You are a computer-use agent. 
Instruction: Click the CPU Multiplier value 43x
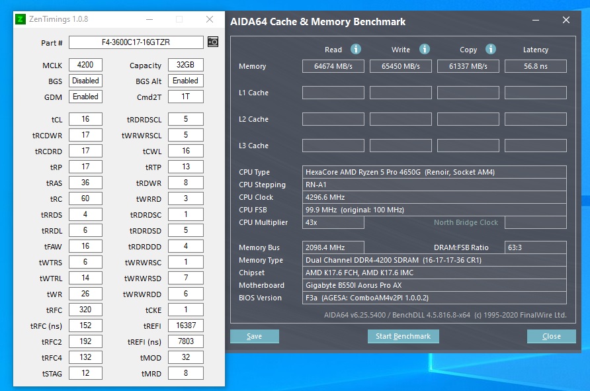(333, 222)
